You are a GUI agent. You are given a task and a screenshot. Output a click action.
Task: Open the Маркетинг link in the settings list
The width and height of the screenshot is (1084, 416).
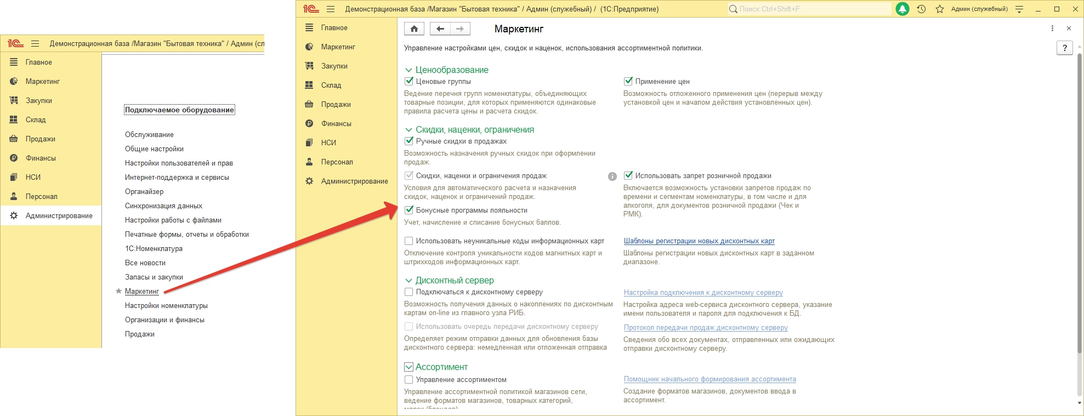[142, 292]
